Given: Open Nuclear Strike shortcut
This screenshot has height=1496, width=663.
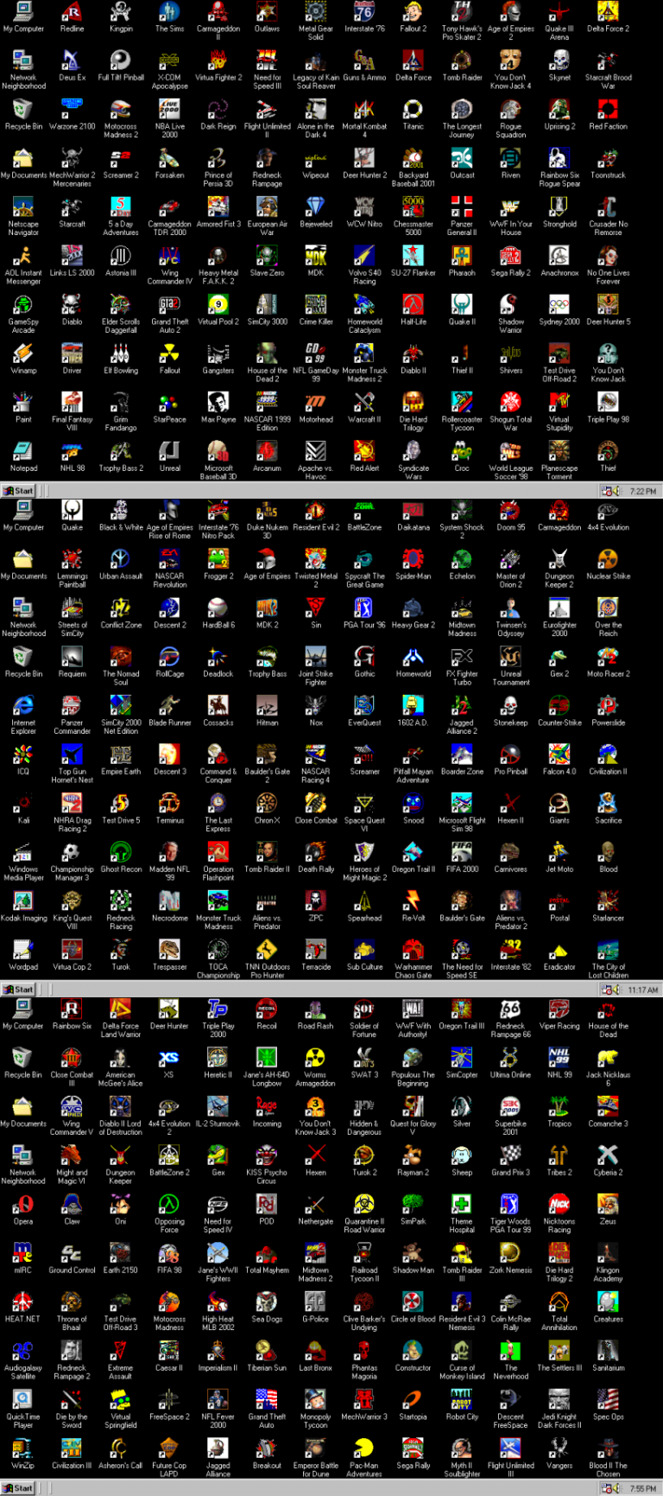Looking at the screenshot, I should coord(609,558).
